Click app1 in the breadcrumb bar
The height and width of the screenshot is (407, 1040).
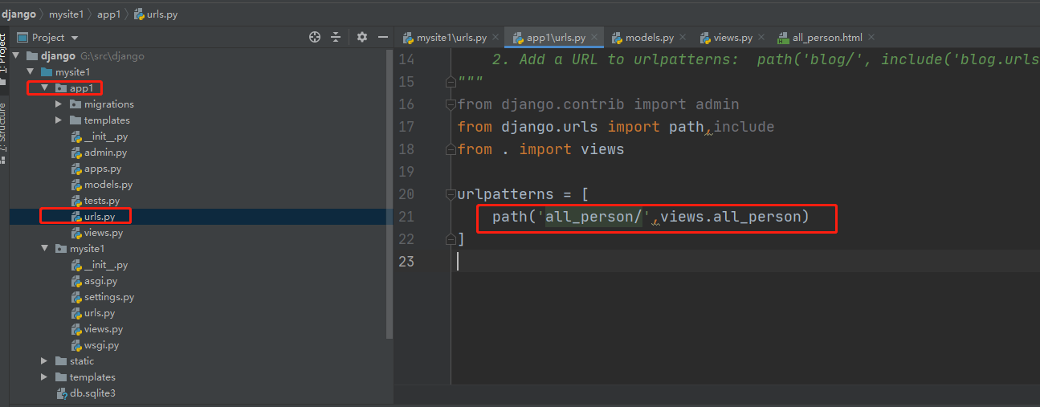pos(108,14)
